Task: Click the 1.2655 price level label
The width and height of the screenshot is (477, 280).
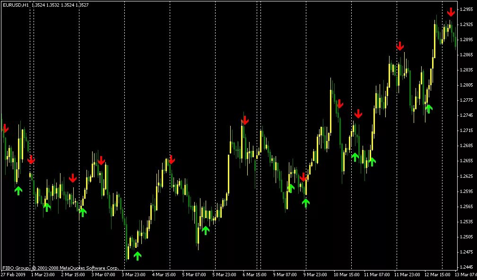Action: (466, 161)
